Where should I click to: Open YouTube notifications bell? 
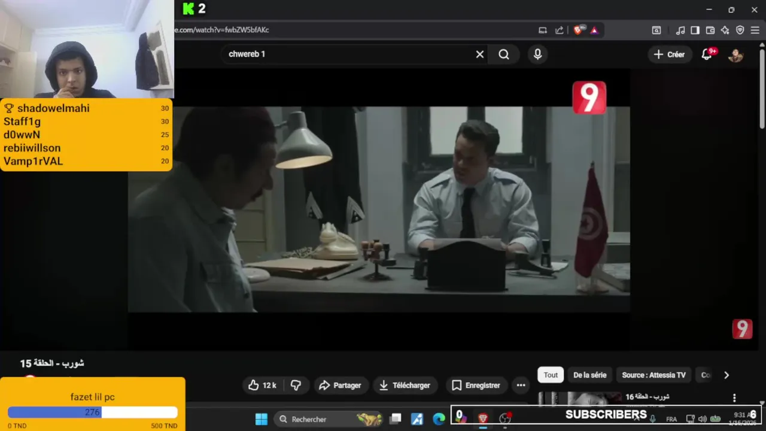(x=707, y=54)
